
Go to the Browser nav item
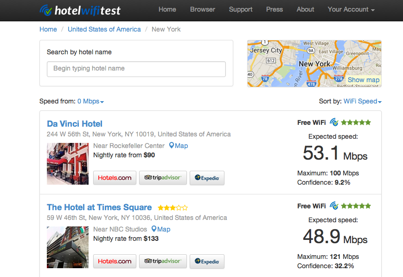tap(203, 9)
